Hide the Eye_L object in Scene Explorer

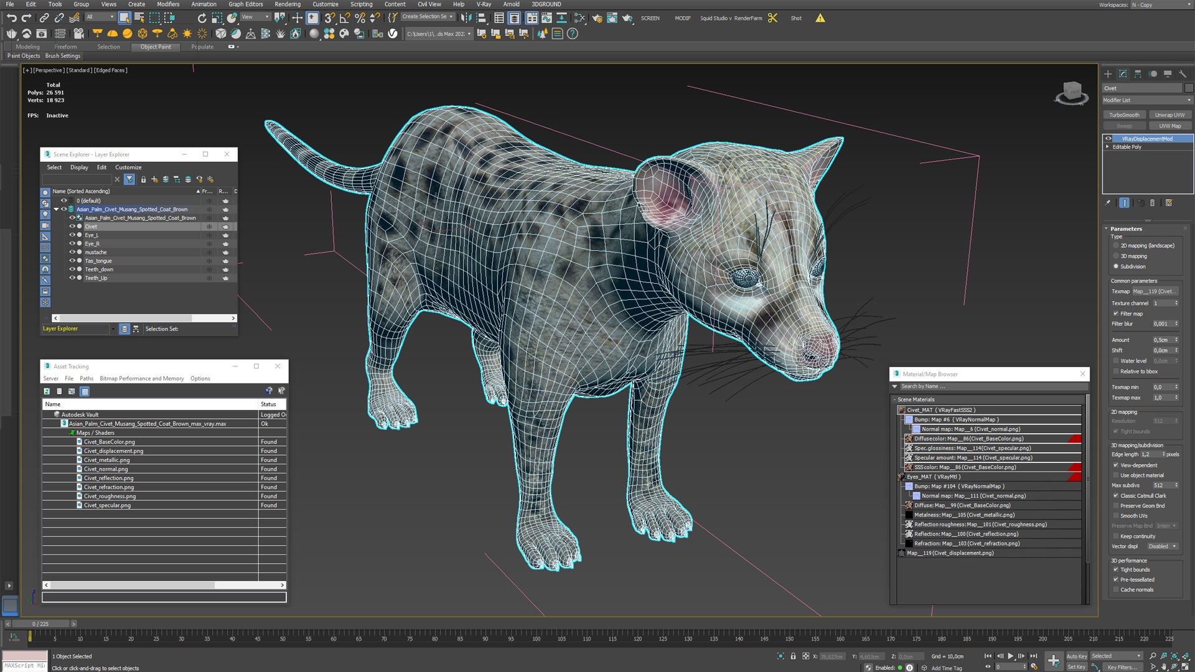(72, 235)
